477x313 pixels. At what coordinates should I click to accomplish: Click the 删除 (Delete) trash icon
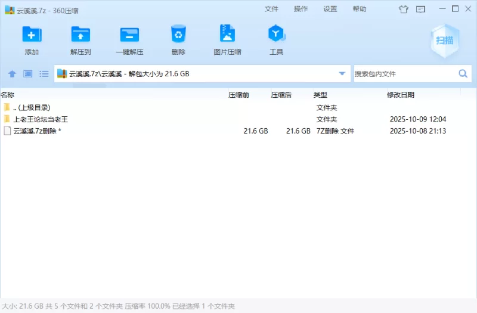point(178,35)
